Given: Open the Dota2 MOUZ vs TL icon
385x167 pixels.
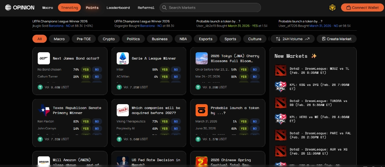Looking at the screenshot, I should tap(280, 71).
